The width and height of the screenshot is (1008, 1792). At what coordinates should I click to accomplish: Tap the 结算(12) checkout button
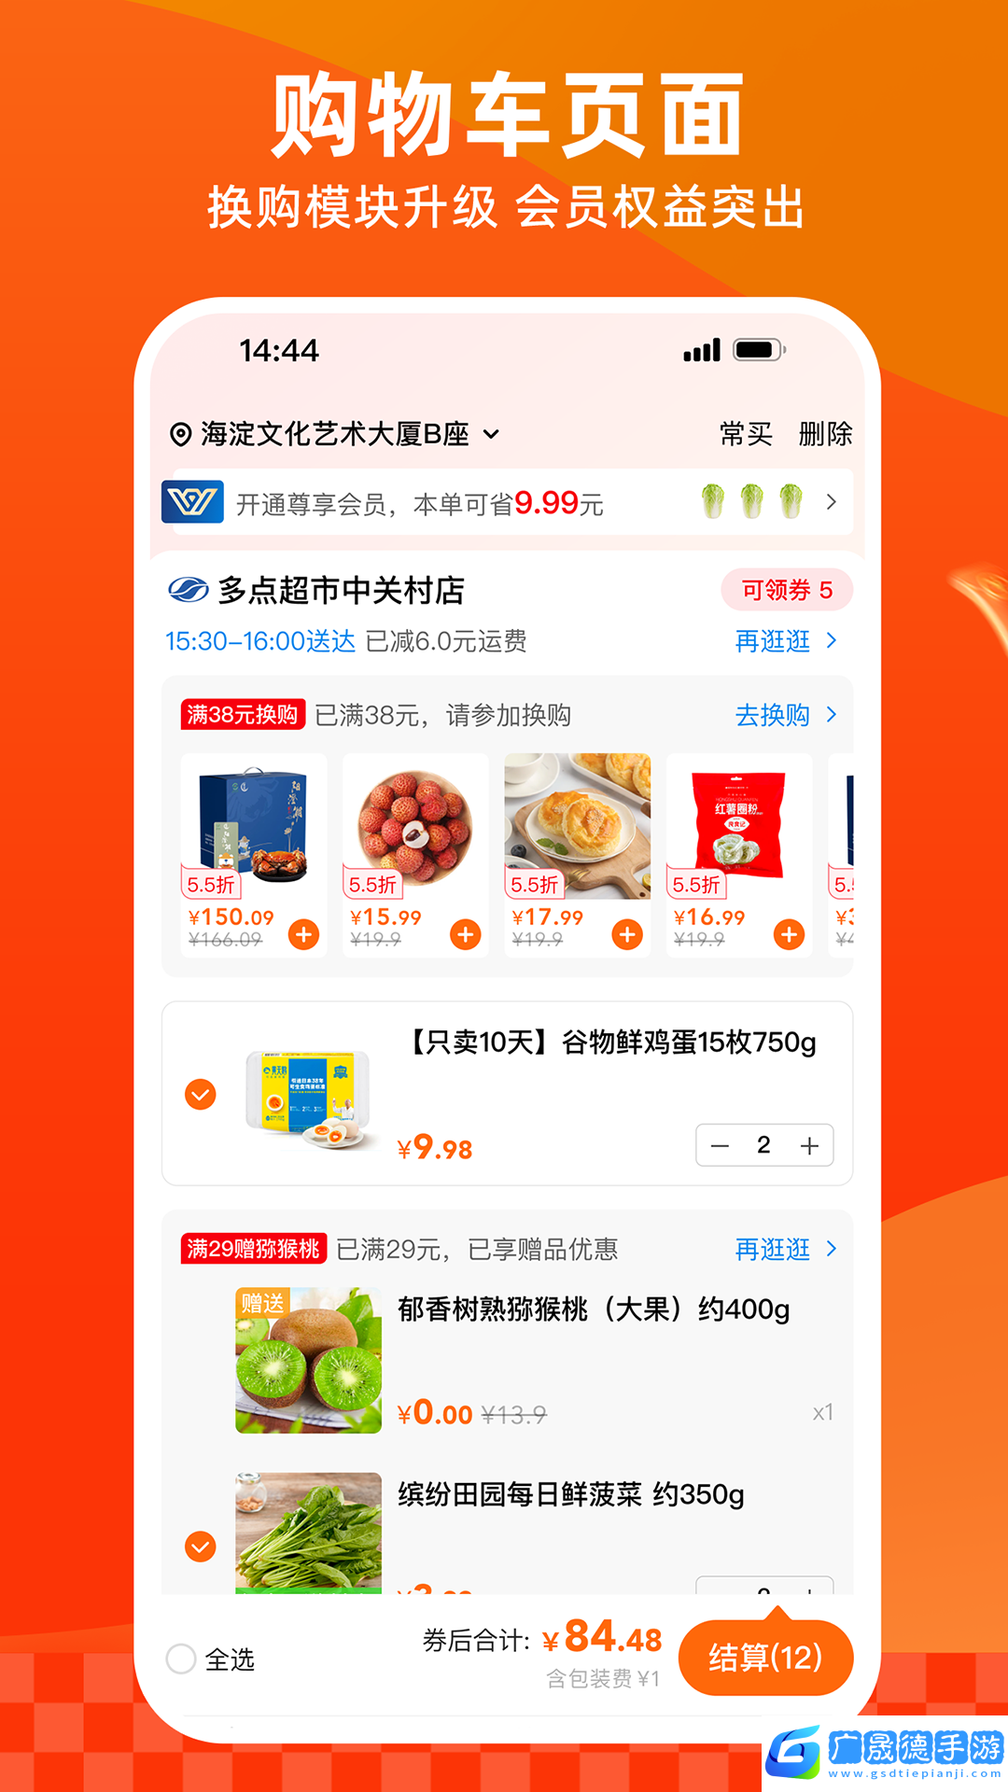765,1658
